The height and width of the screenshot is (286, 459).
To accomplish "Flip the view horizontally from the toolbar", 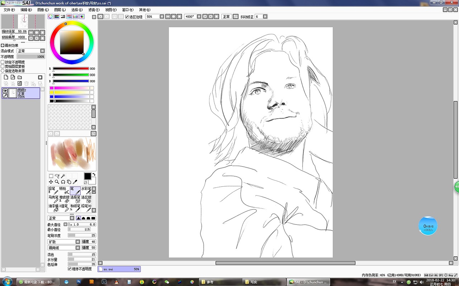I will [236, 16].
